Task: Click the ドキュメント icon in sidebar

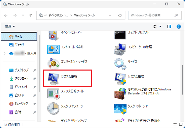Action: pyautogui.click(x=11, y=87)
